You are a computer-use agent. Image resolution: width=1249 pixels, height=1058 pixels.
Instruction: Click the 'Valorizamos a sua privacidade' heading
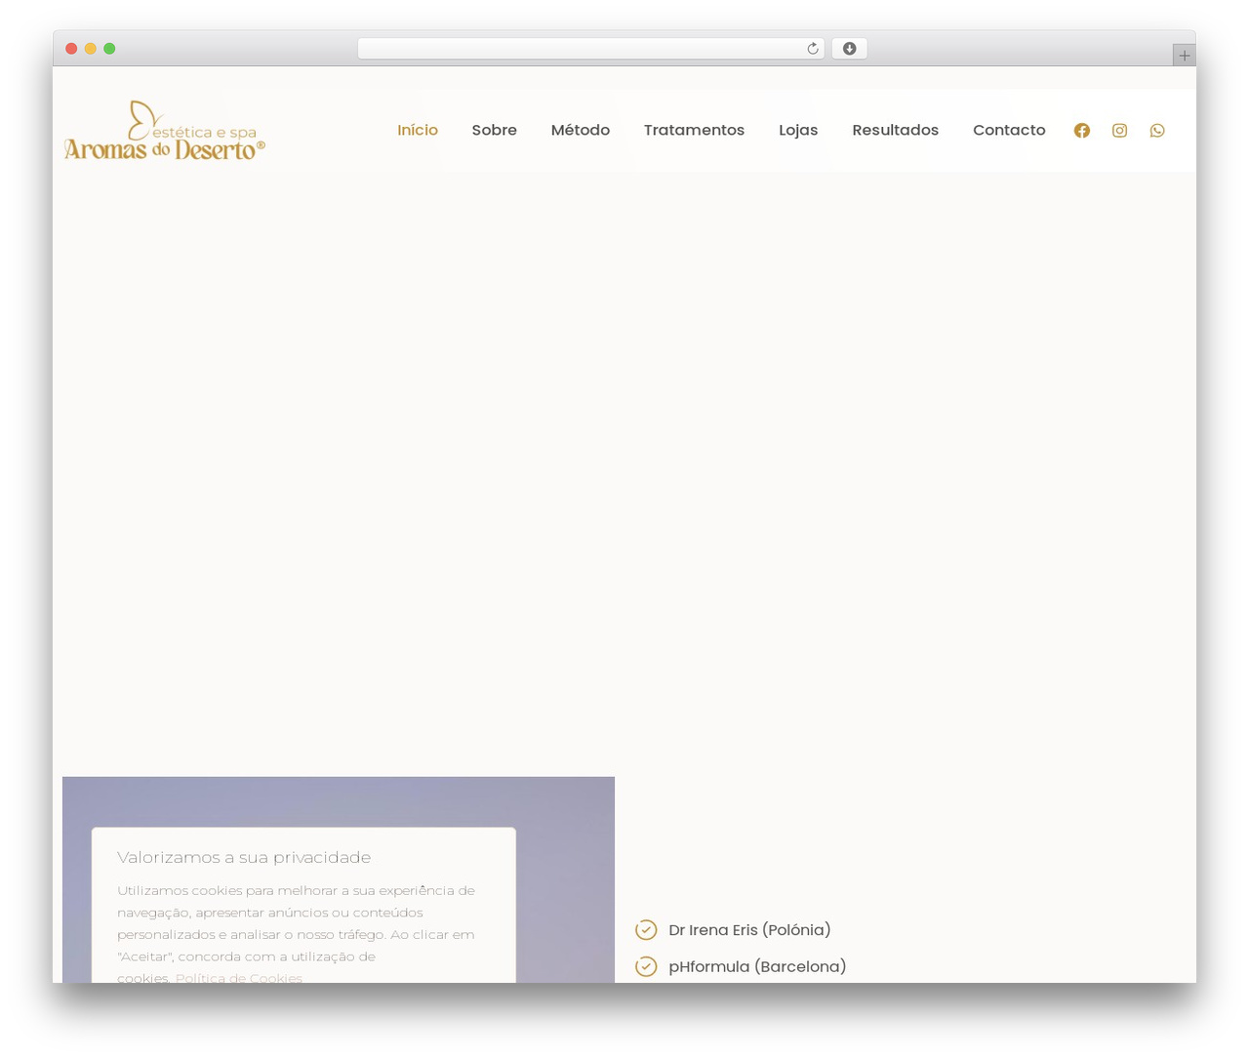(244, 857)
